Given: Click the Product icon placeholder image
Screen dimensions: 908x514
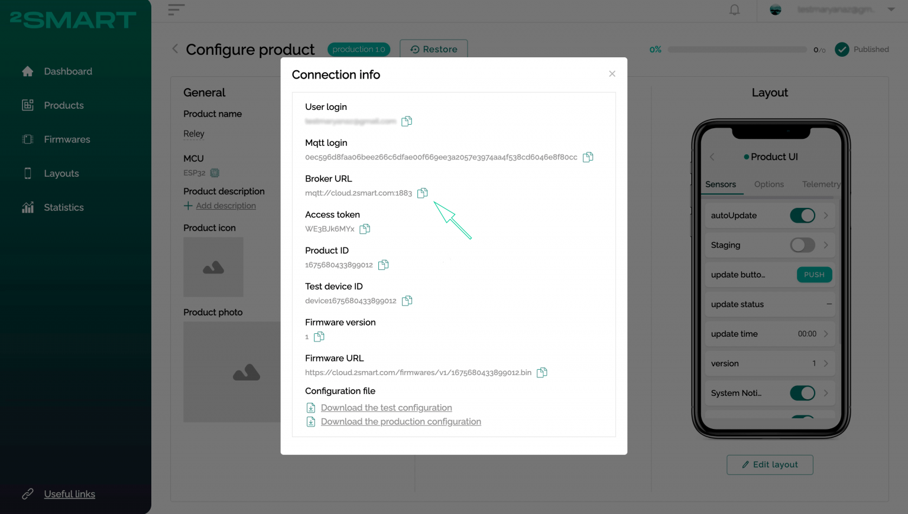Looking at the screenshot, I should pyautogui.click(x=213, y=267).
